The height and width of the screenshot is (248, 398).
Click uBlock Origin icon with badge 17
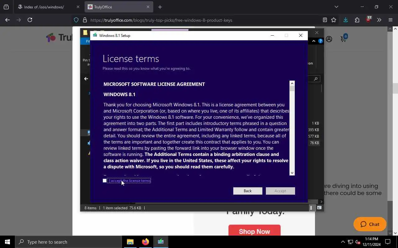tap(368, 19)
